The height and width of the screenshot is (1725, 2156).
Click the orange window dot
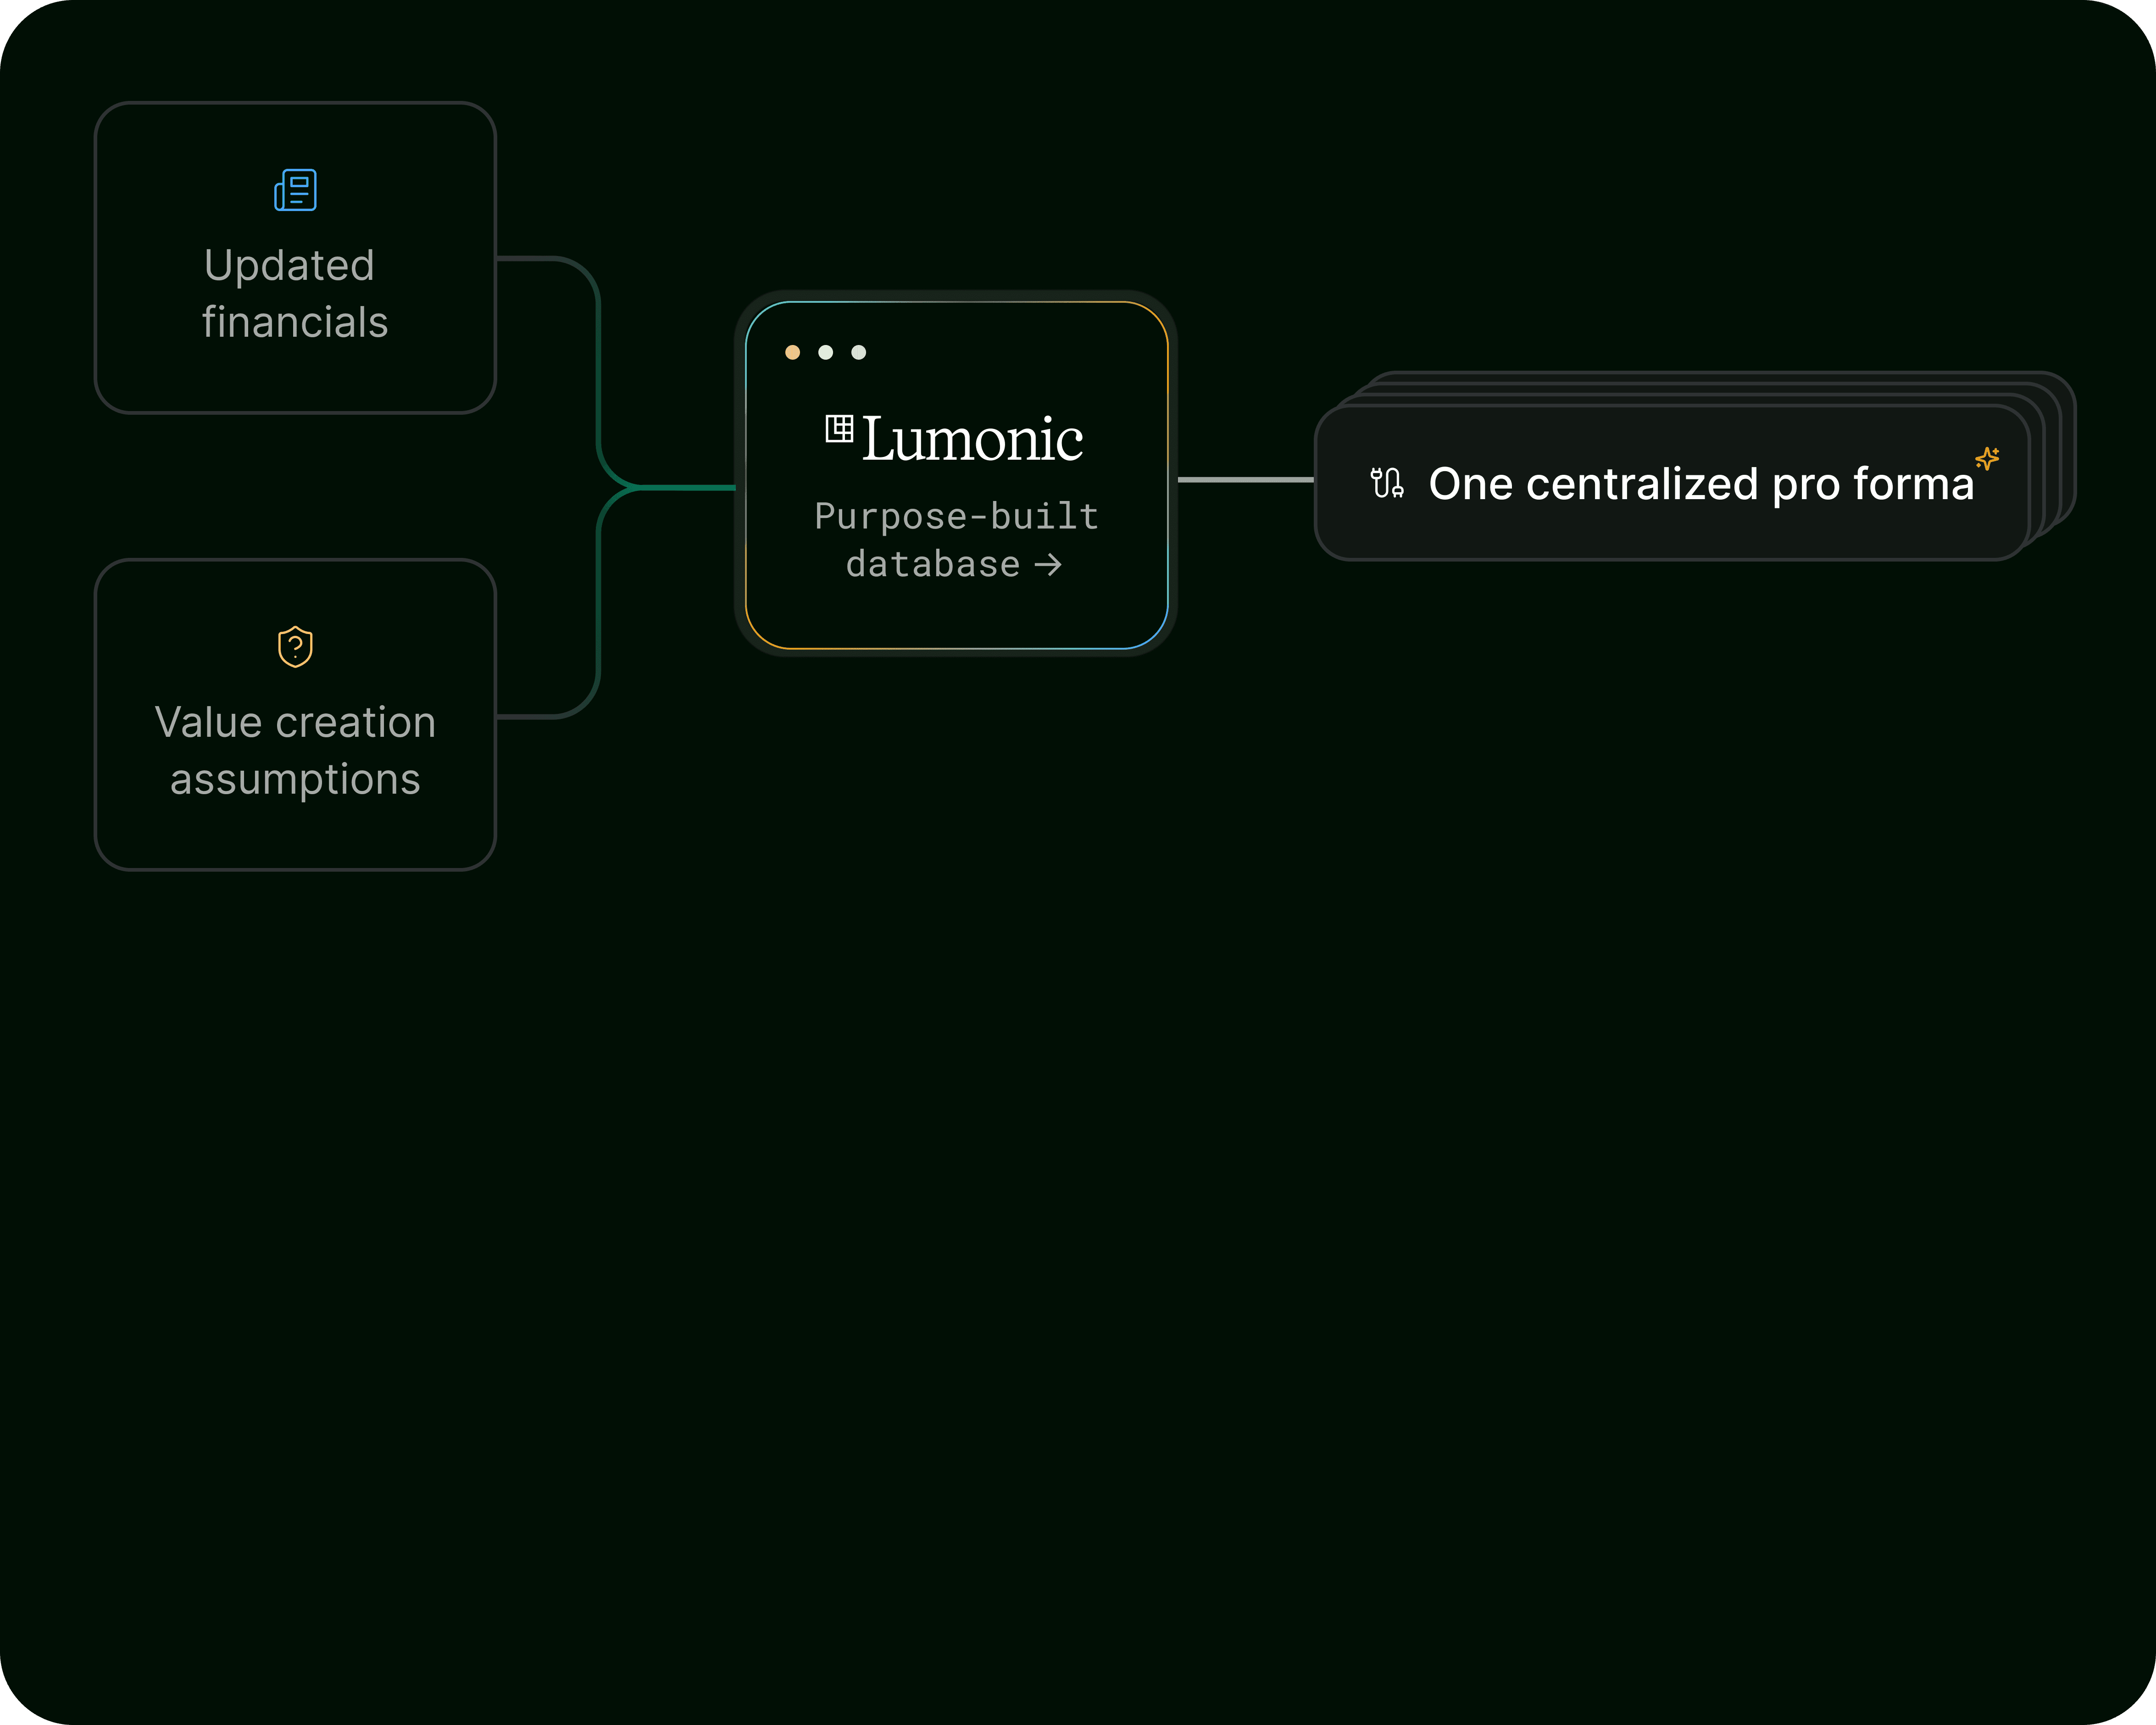coord(792,352)
